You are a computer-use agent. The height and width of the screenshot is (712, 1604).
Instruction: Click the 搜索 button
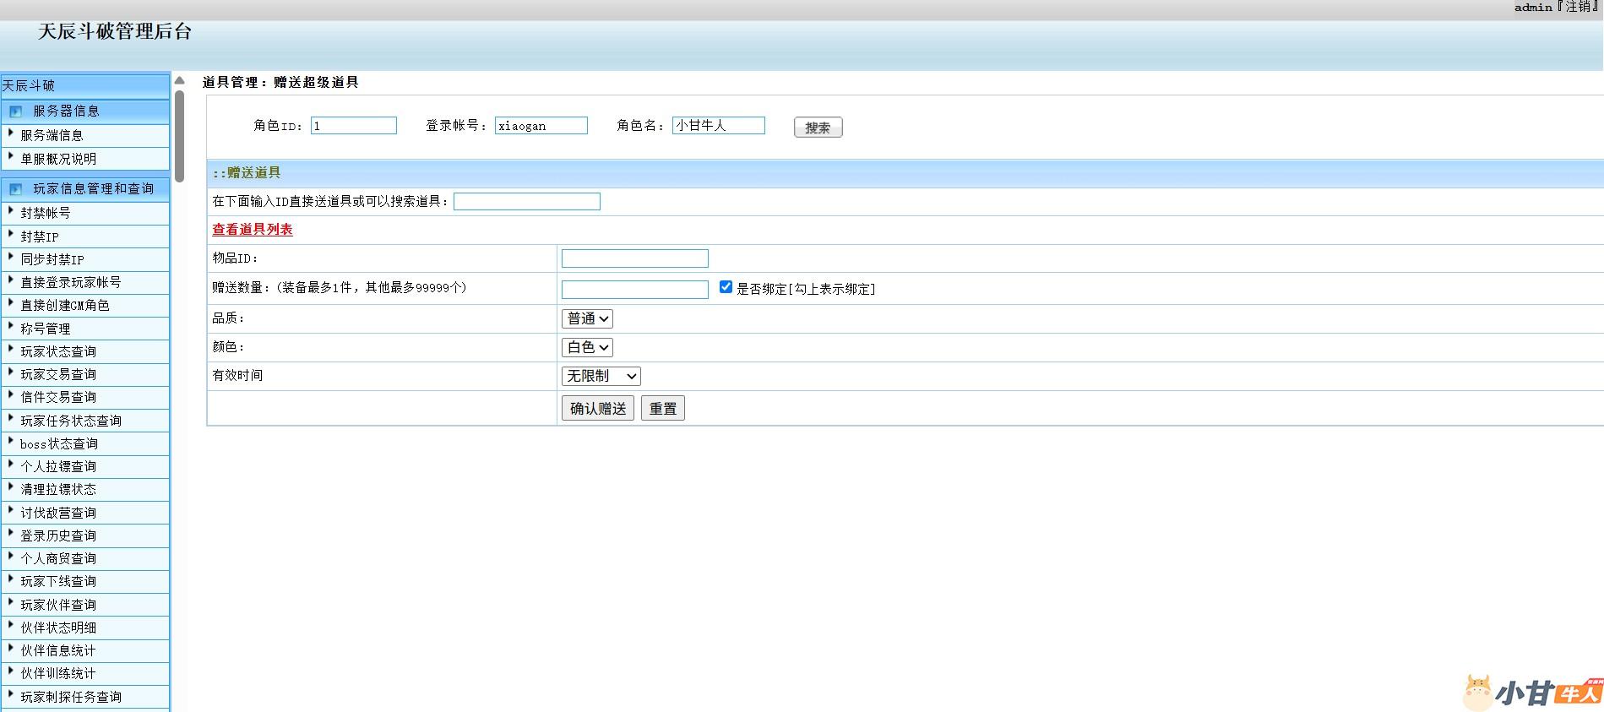point(818,128)
